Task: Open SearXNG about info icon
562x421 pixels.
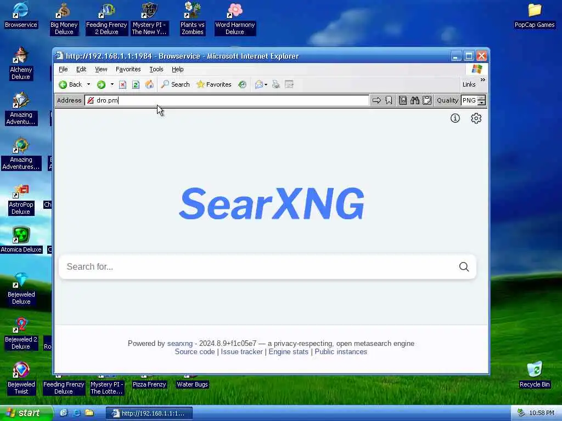Action: (455, 118)
